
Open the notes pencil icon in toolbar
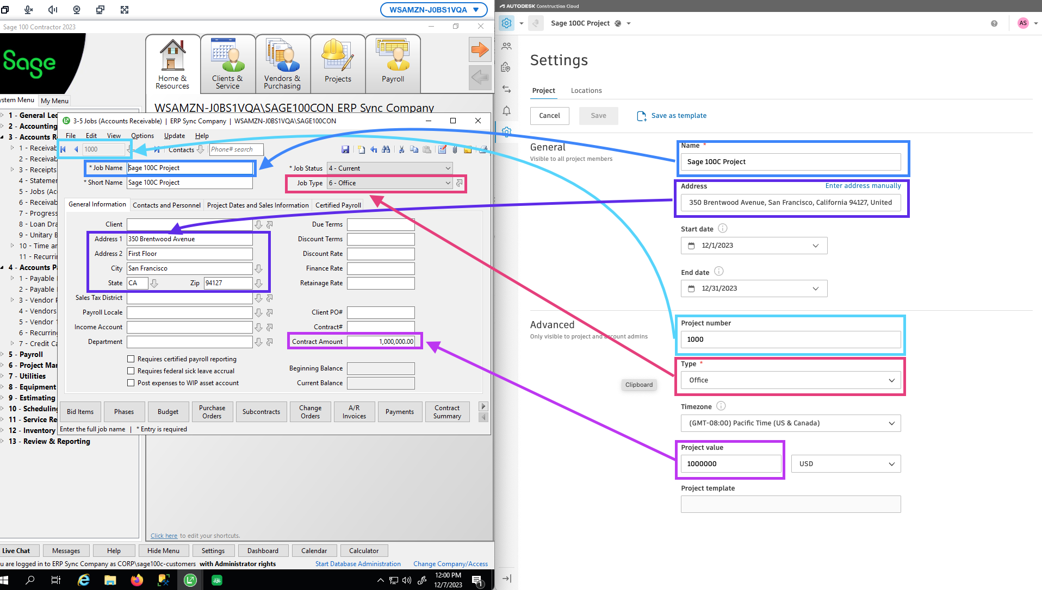click(x=442, y=149)
